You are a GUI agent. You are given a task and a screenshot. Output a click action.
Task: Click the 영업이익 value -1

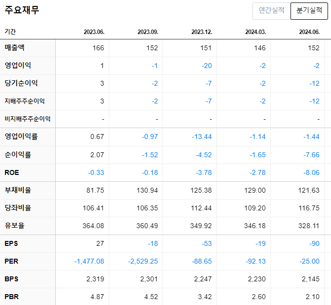tap(155, 66)
